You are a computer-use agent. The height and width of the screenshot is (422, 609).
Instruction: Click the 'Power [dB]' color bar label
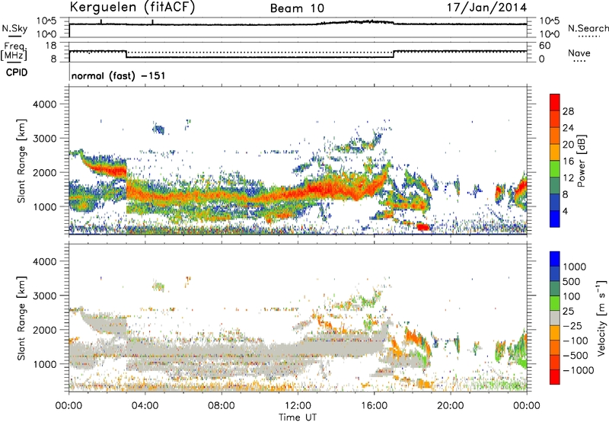(x=581, y=161)
